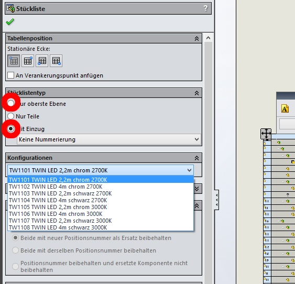Viewport: 295px width, 284px height.
Task: Click the Stückliste panel title
Action: [30, 9]
